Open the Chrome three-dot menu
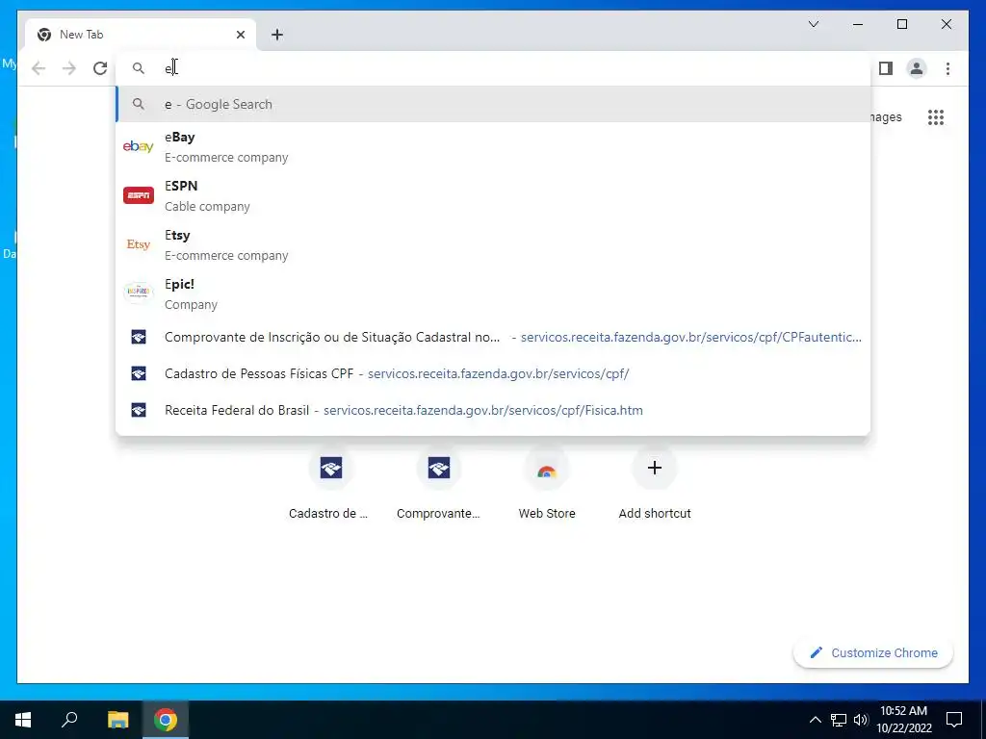This screenshot has width=986, height=739. tap(947, 68)
